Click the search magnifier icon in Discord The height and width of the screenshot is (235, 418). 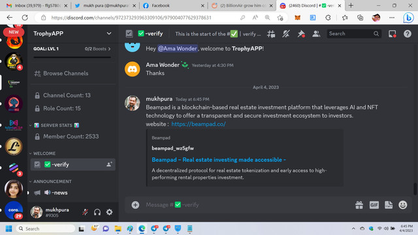376,33
